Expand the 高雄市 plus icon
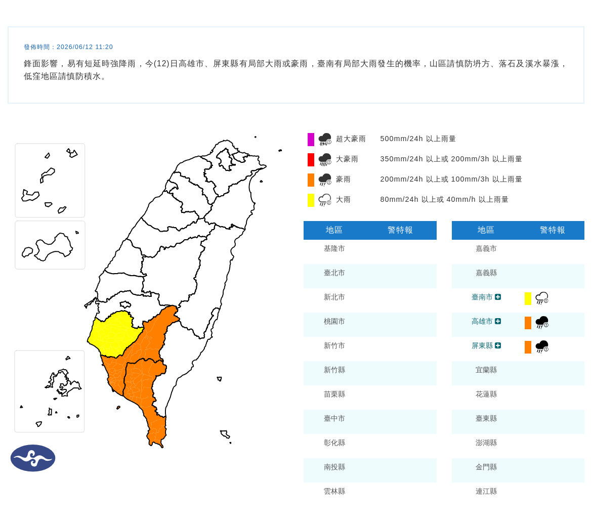 click(498, 321)
